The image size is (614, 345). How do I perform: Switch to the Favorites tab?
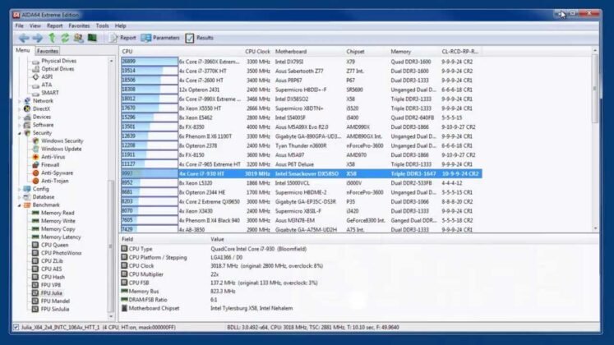48,51
